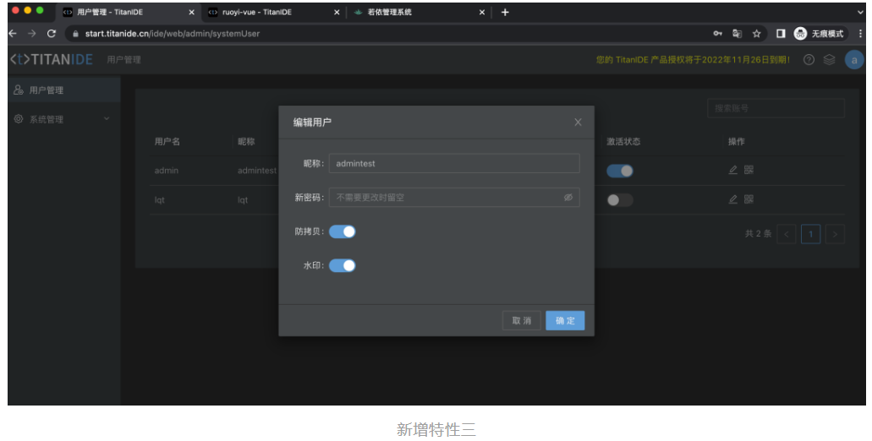This screenshot has height=441, width=872.
Task: Show password with the eye icon
Action: tap(568, 197)
